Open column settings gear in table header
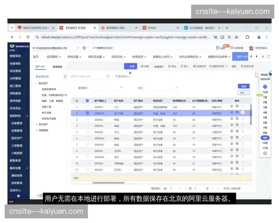The image size is (279, 223). 77,101
